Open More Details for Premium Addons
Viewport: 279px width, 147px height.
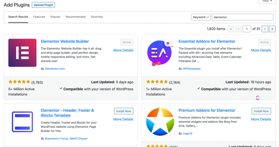(261, 120)
